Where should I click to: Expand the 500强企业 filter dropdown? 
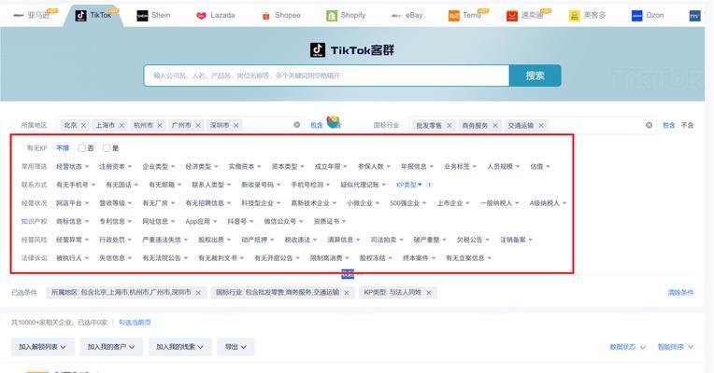(408, 203)
